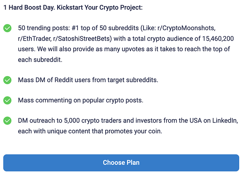The image size is (242, 174).
Task: Click the '50 trending posts' phrase
Action: click(44, 28)
